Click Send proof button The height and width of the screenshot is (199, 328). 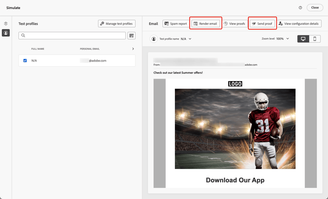pyautogui.click(x=262, y=24)
